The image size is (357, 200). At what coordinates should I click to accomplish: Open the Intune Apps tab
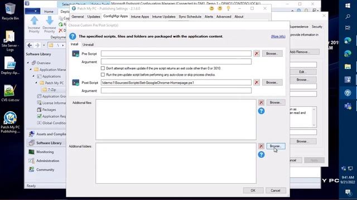point(140,17)
